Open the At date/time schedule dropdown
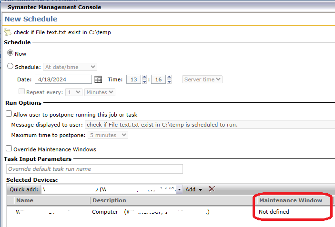 pyautogui.click(x=70, y=67)
